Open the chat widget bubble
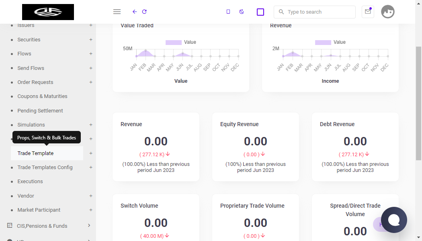 click(x=394, y=220)
